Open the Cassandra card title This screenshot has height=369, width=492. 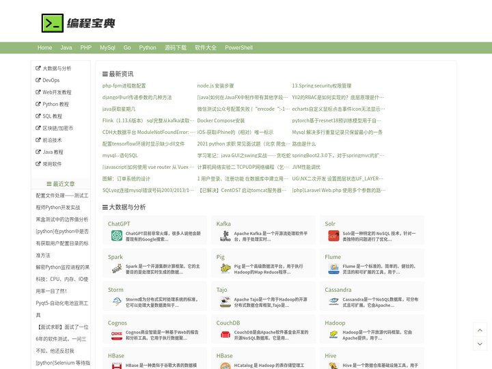tap(338, 290)
